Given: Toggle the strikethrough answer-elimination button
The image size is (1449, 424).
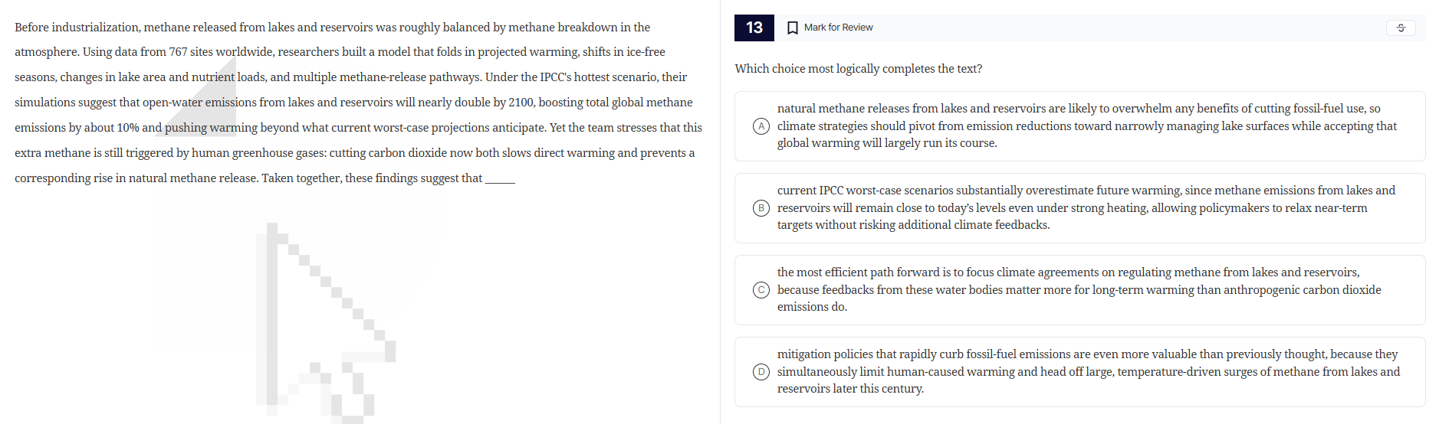Looking at the screenshot, I should point(1400,28).
